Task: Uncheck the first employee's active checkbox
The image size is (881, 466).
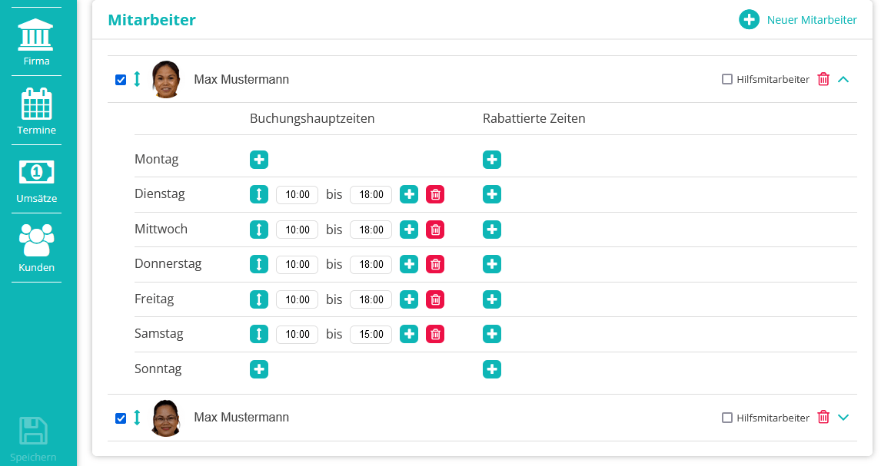Action: (x=121, y=80)
